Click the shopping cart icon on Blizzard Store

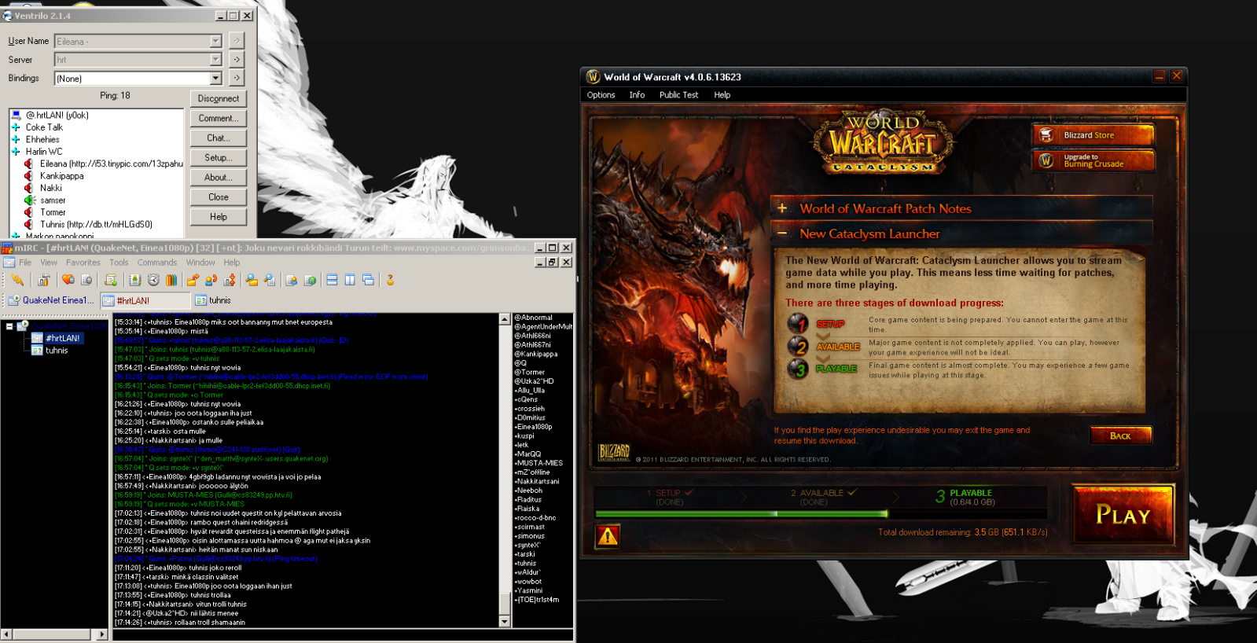[1046, 135]
